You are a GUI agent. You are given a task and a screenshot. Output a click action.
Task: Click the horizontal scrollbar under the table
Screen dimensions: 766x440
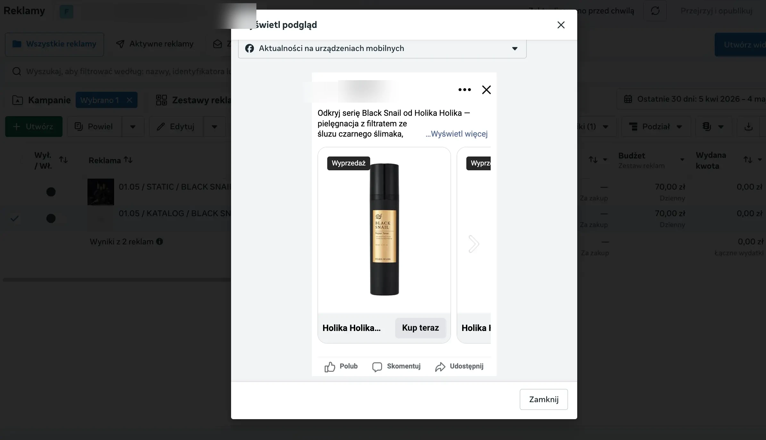(x=117, y=280)
